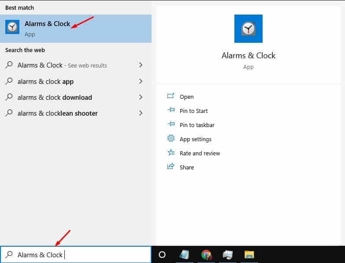Choose Pin to taskbar
This screenshot has height=263, width=345.
(x=197, y=125)
